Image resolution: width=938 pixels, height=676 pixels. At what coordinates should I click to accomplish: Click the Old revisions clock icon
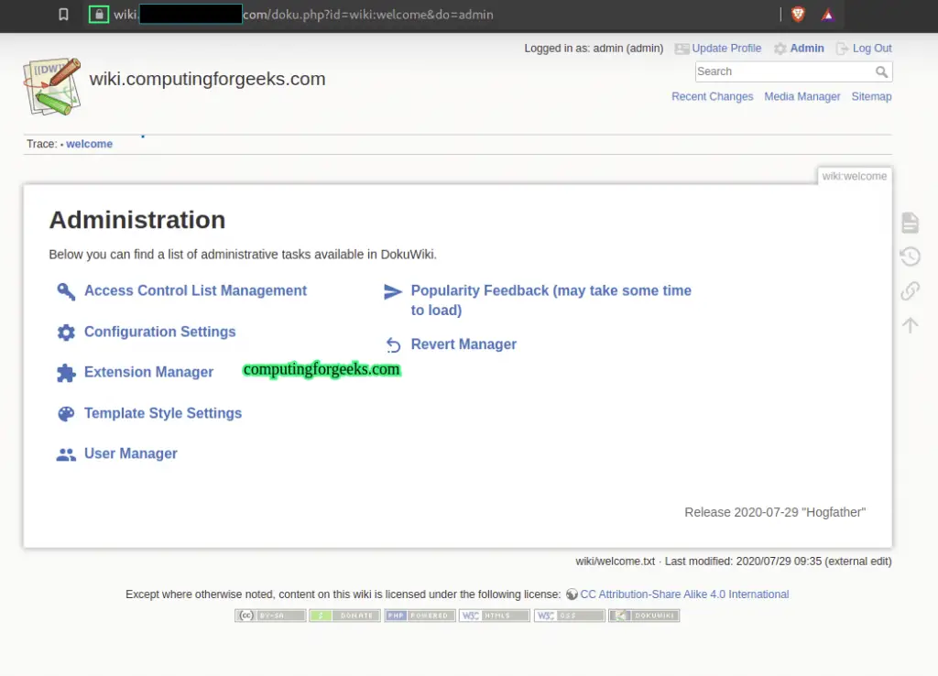[x=910, y=256]
